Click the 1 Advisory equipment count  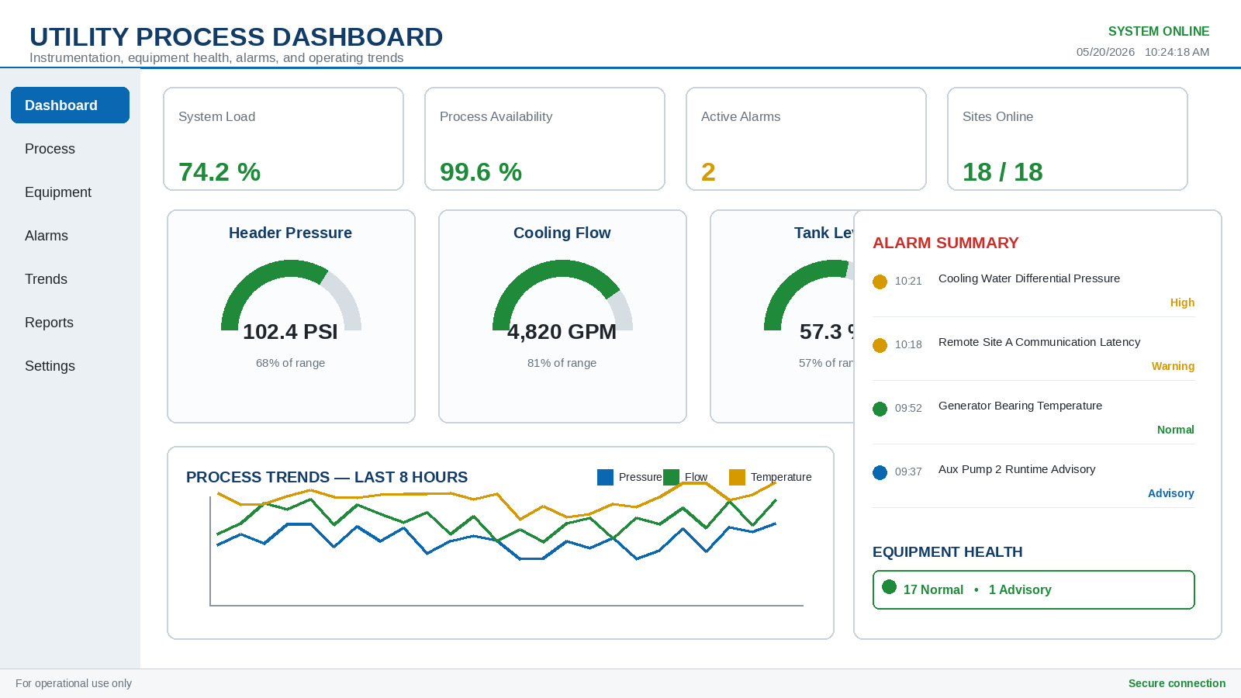tap(1020, 589)
